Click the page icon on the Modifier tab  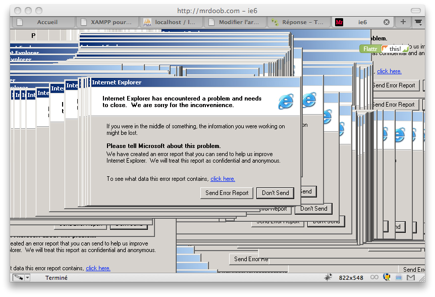click(211, 22)
